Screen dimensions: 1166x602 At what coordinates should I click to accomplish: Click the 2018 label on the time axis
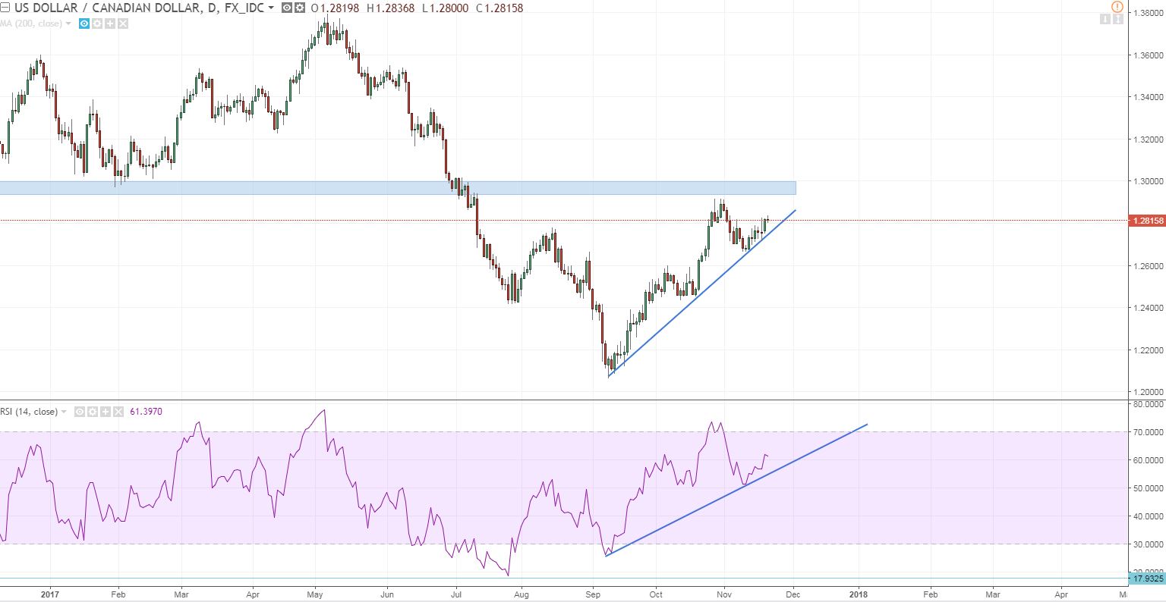(x=859, y=594)
